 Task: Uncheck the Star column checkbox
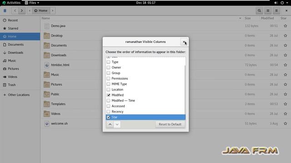click(x=109, y=117)
